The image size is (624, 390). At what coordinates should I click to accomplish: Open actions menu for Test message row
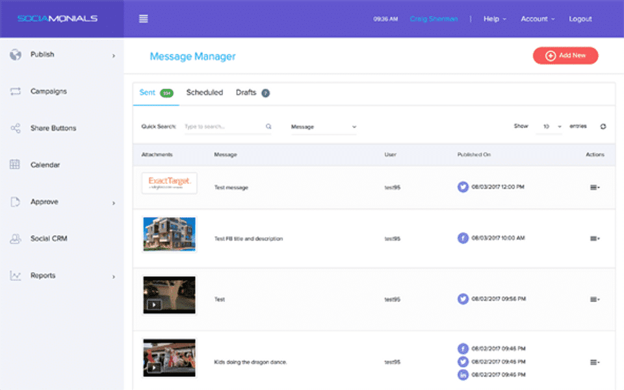[595, 187]
